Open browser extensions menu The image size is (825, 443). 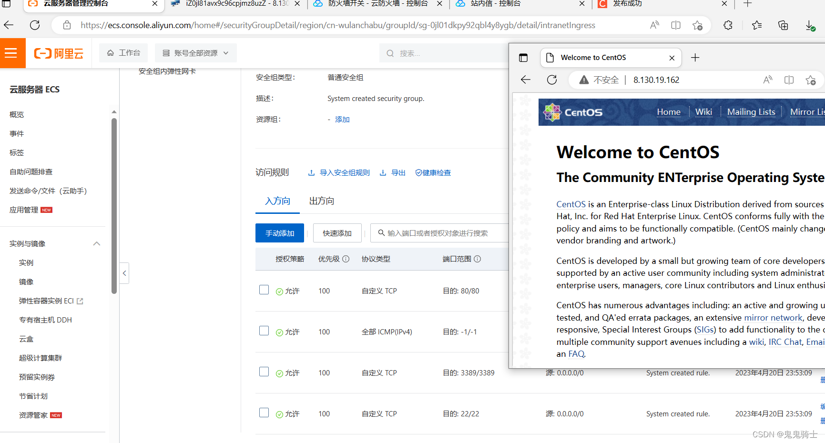(x=728, y=25)
